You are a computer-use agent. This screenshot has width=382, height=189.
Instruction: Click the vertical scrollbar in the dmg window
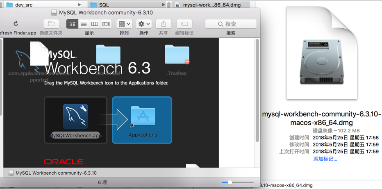[257, 91]
